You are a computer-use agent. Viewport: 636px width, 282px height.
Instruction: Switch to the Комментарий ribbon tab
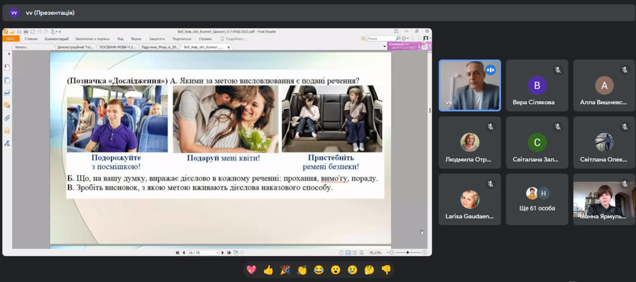click(57, 39)
